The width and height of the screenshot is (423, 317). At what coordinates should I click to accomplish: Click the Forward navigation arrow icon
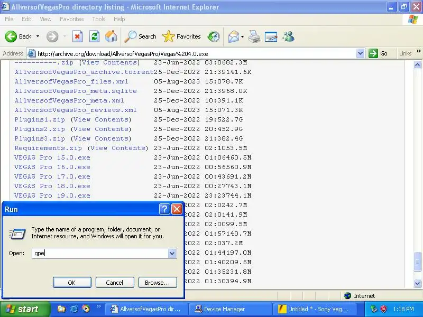[52, 36]
